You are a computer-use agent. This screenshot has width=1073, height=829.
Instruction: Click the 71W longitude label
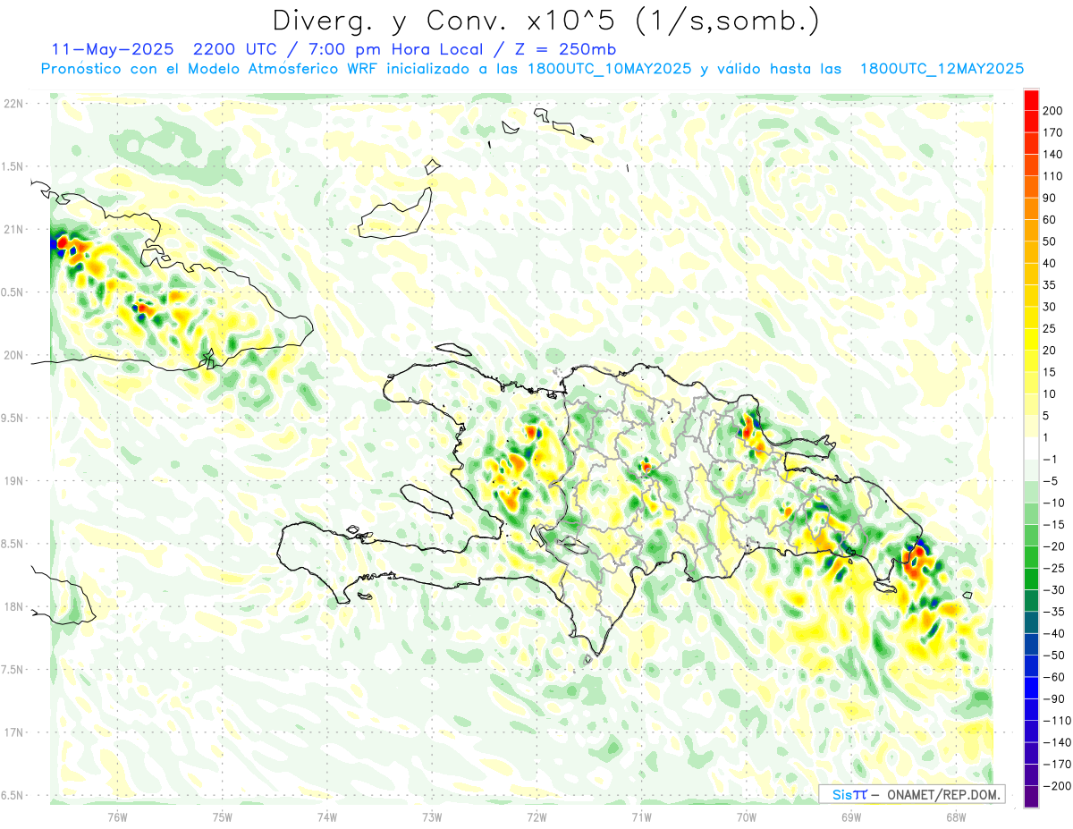641,816
